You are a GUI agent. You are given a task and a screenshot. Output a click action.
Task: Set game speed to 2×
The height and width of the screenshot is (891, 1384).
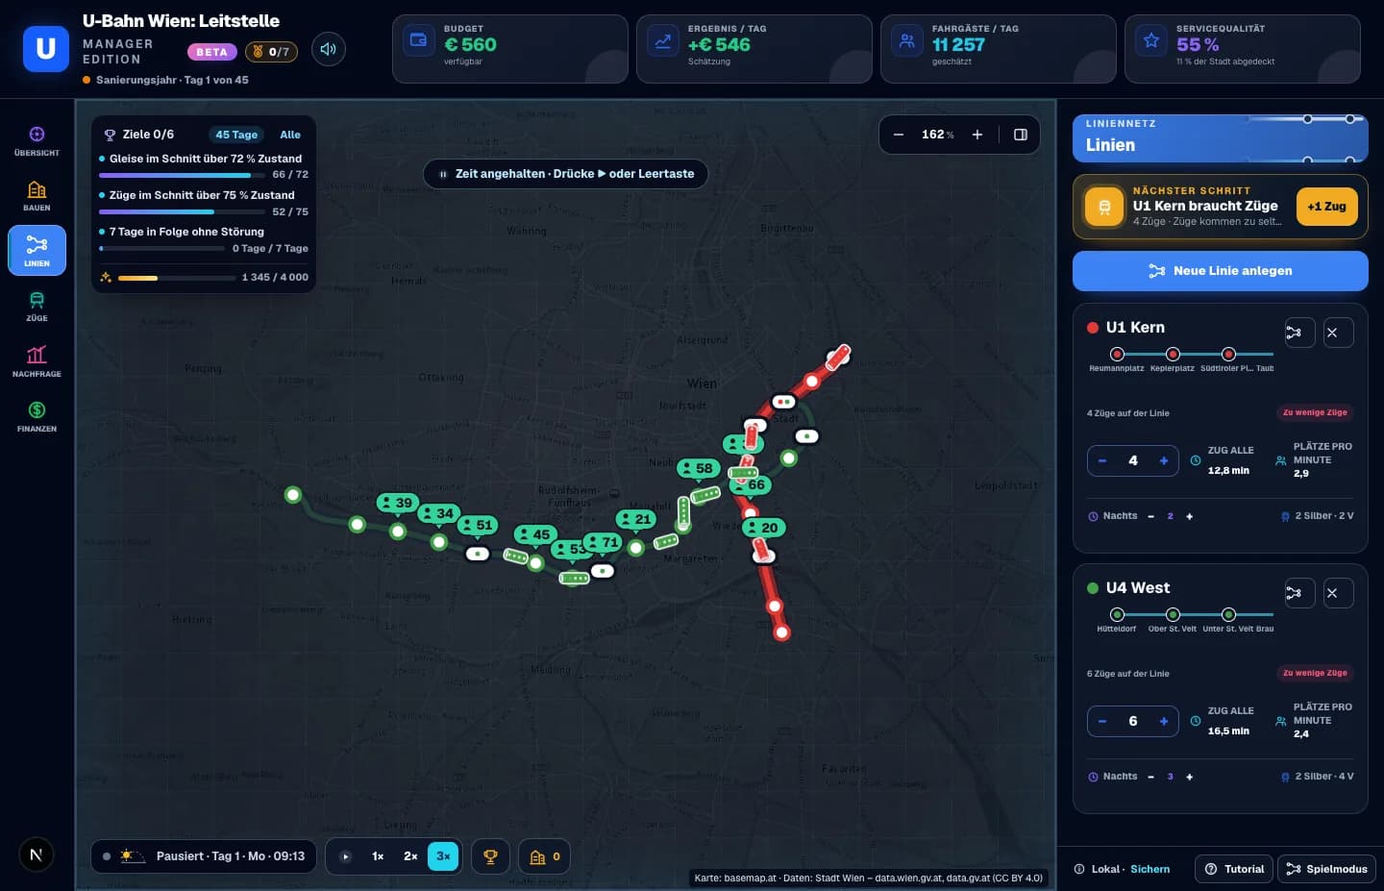[410, 856]
